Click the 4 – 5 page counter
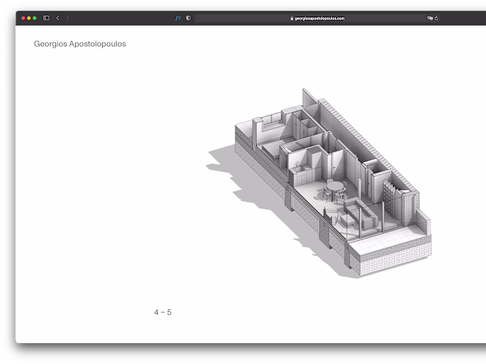This screenshot has height=364, width=486. [x=162, y=312]
